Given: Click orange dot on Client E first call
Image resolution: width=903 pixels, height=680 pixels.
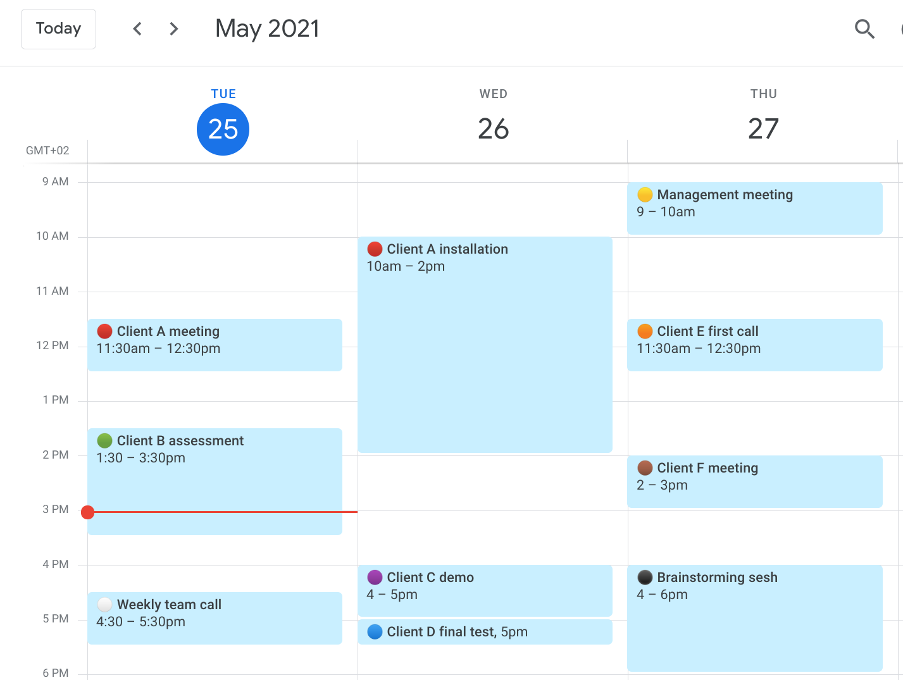Looking at the screenshot, I should pos(645,331).
